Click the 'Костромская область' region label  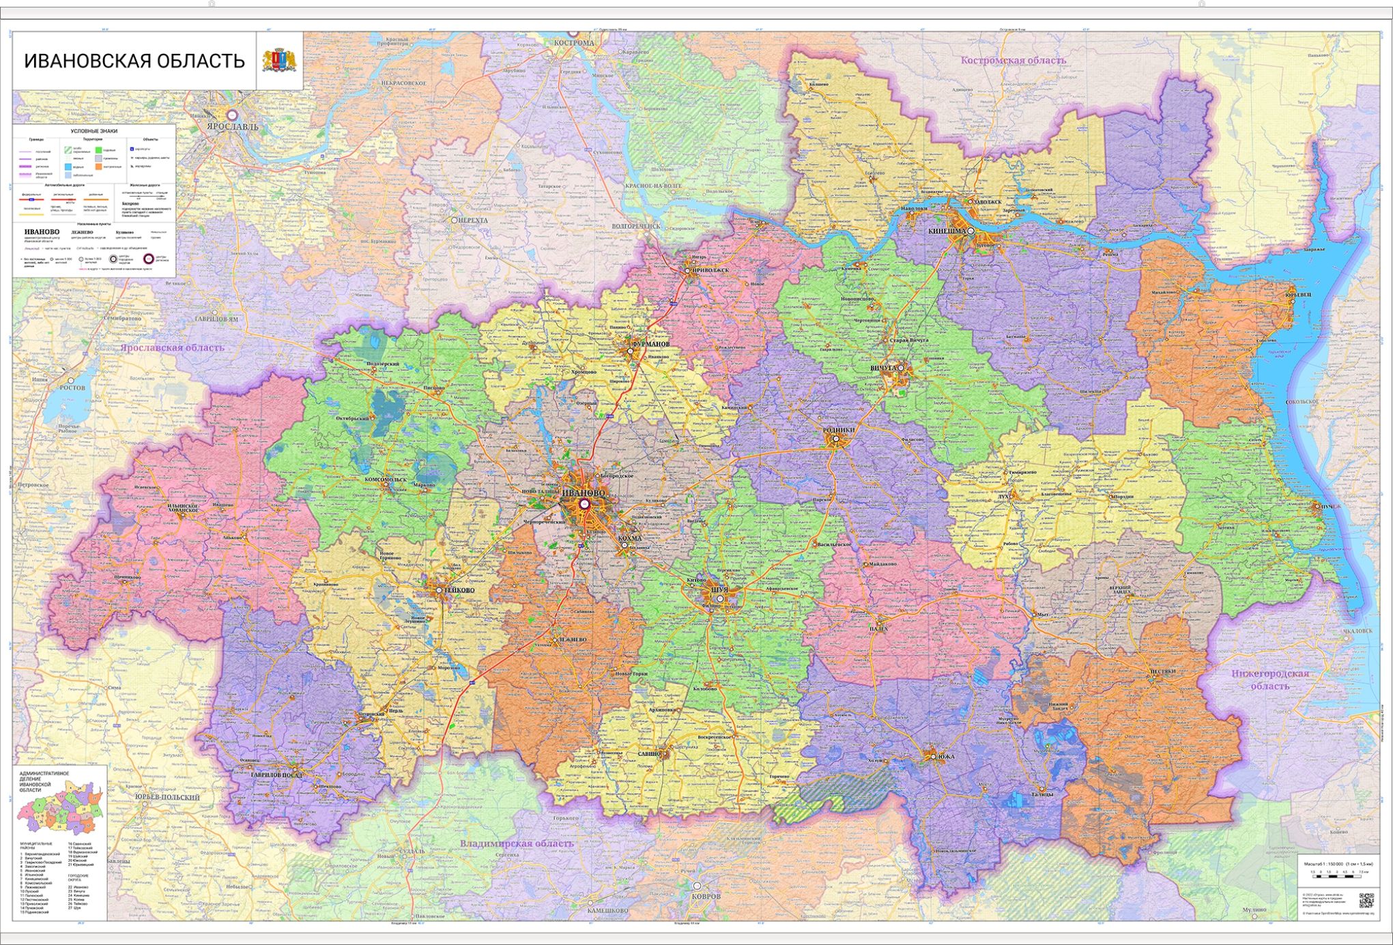1013,60
